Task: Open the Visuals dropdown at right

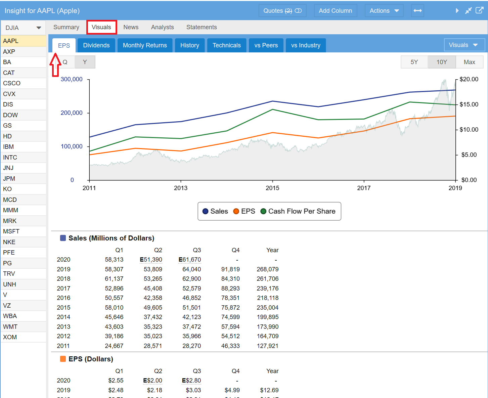Action: click(x=464, y=45)
